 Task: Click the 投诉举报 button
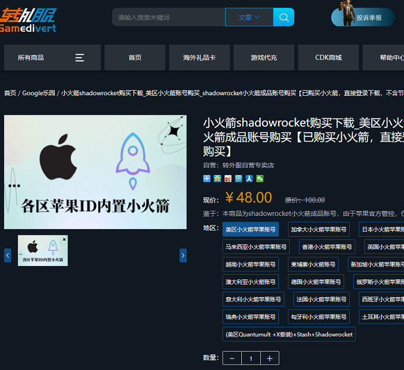pos(363,17)
